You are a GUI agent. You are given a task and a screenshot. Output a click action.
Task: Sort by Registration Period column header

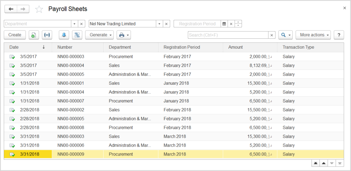tap(191, 47)
